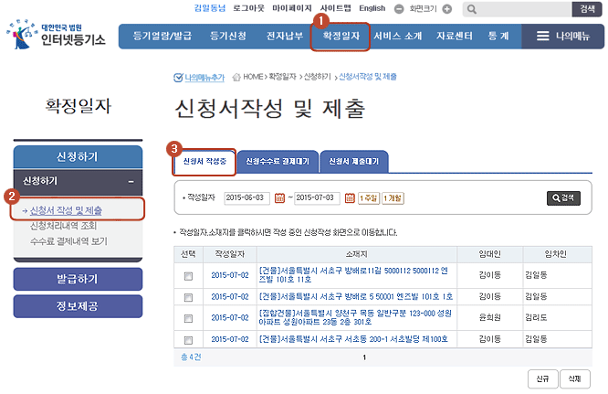Set the range with the 1개월 button
Viewport: 608px width, 394px height.
(x=393, y=198)
